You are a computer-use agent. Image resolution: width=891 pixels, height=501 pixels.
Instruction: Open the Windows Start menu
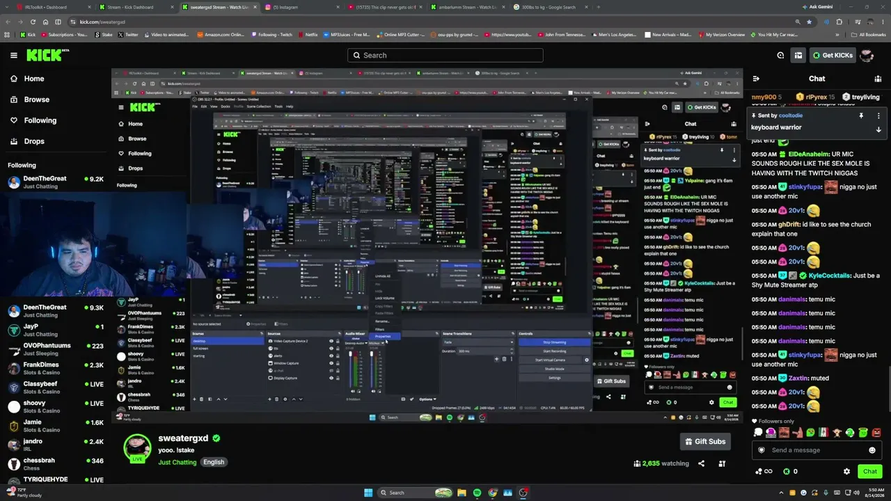368,493
